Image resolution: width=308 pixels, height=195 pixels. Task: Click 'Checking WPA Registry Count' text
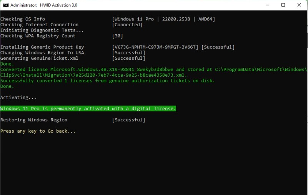click(38, 36)
